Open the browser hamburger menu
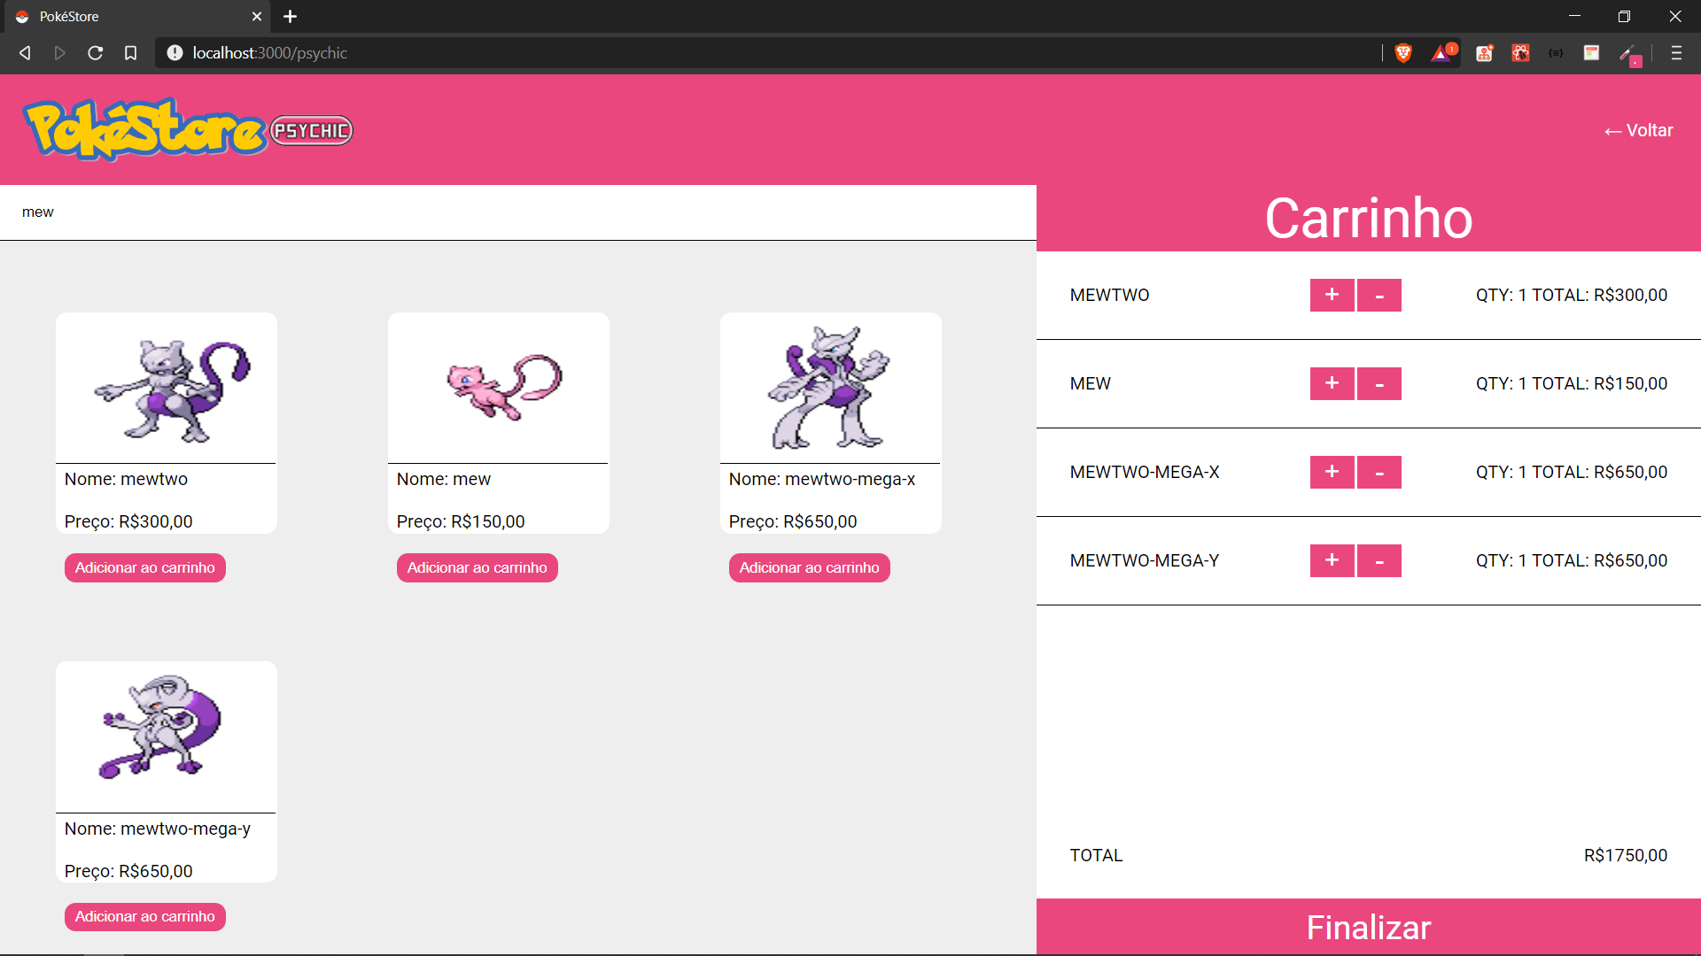Viewport: 1701px width, 956px height. coord(1675,53)
